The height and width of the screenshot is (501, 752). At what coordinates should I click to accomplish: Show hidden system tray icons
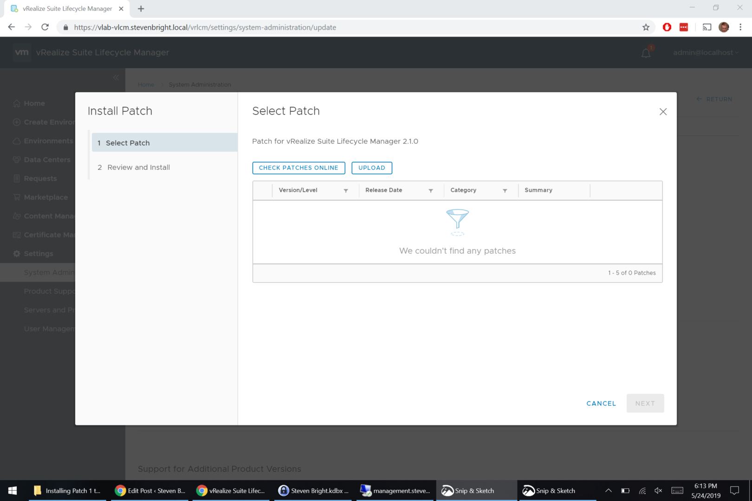click(x=608, y=490)
